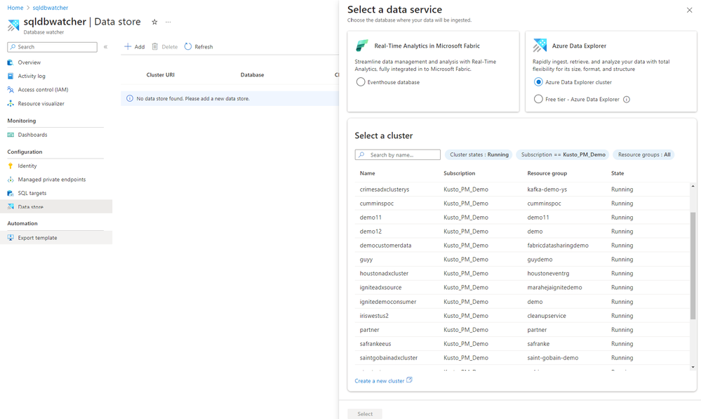The height and width of the screenshot is (419, 701).
Task: Select the Azure Data Explorer cluster radio button
Action: tap(538, 82)
